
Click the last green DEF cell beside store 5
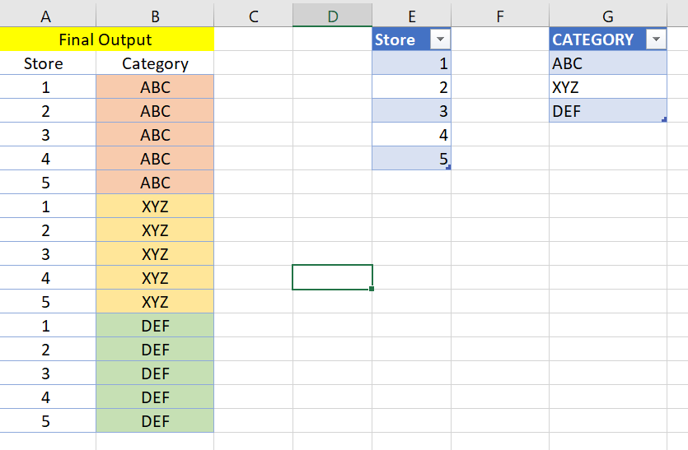point(155,421)
